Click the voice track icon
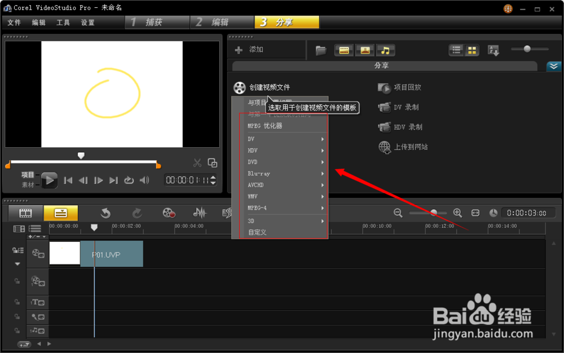The width and height of the screenshot is (564, 353). [38, 317]
